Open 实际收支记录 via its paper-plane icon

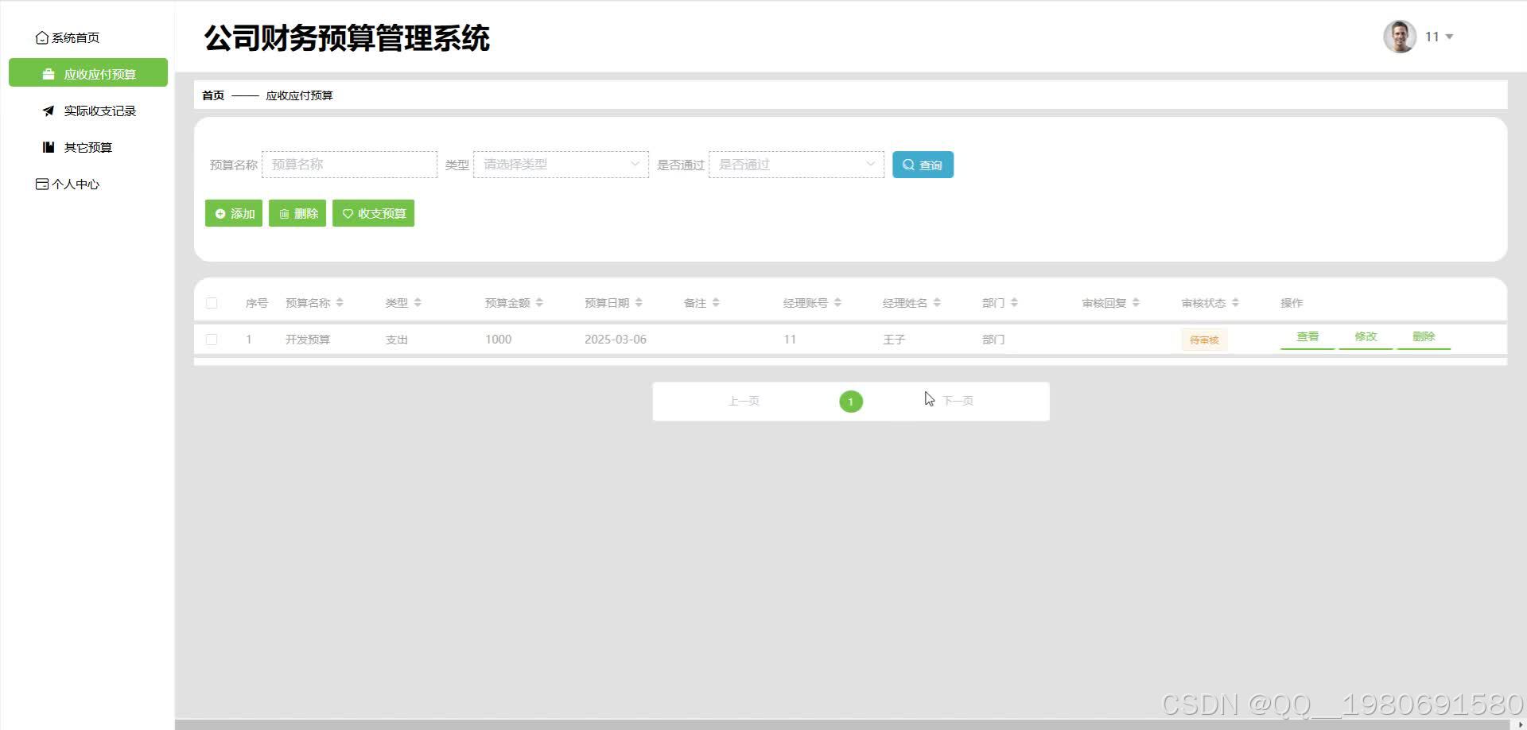point(49,111)
